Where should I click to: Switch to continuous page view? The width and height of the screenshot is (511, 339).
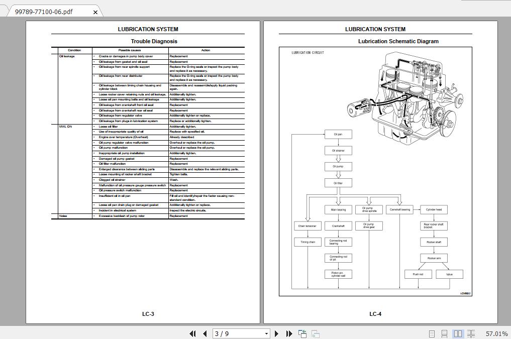click(444, 334)
